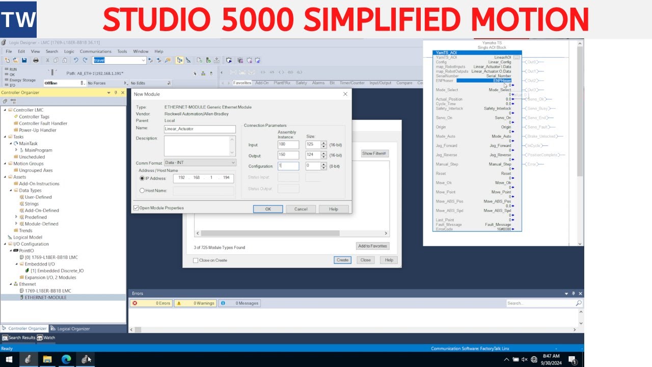Switch to the Logical Organizer tab

[x=70, y=329]
